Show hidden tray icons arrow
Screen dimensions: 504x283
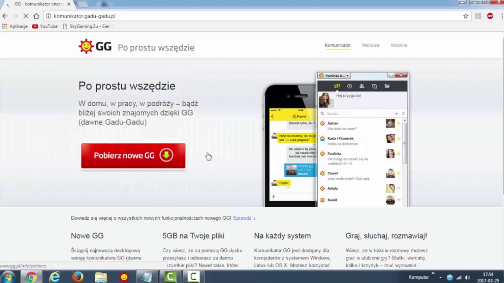click(441, 277)
